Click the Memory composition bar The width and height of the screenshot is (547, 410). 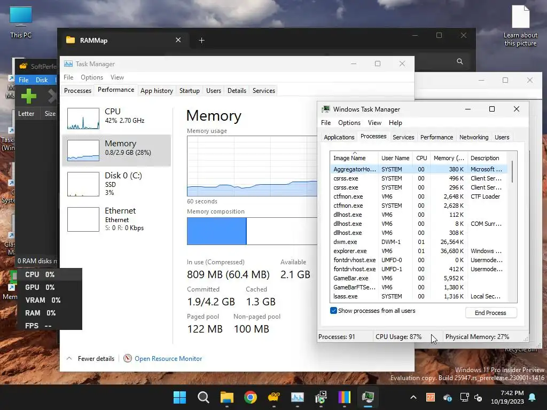(x=252, y=231)
